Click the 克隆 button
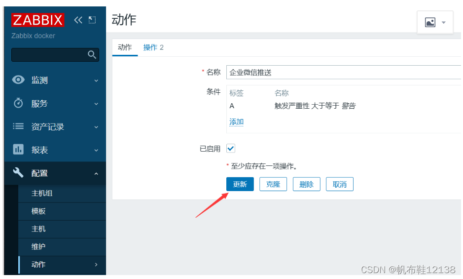 273,184
